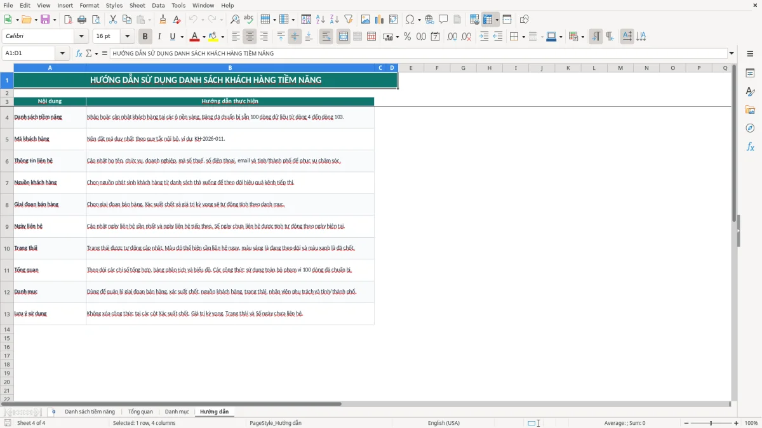The width and height of the screenshot is (762, 428).
Task: Click zoom in plus button
Action: (736, 423)
